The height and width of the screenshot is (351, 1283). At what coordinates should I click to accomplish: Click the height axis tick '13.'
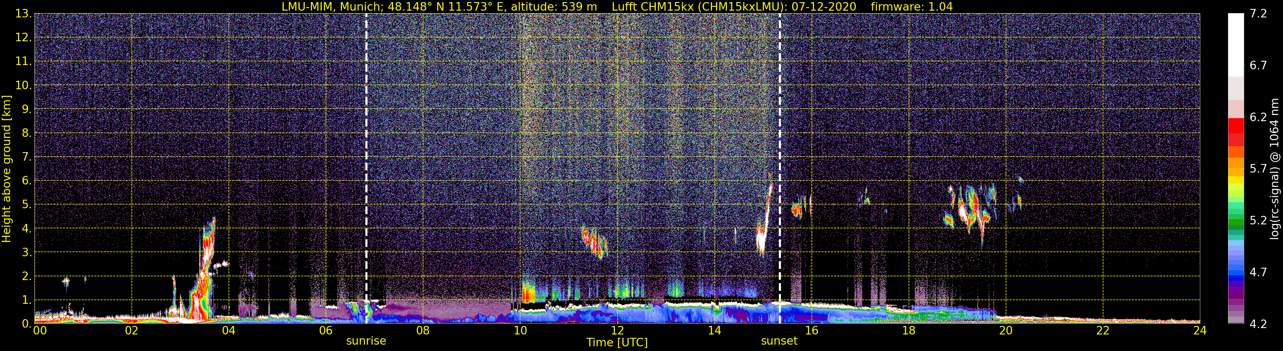(23, 14)
